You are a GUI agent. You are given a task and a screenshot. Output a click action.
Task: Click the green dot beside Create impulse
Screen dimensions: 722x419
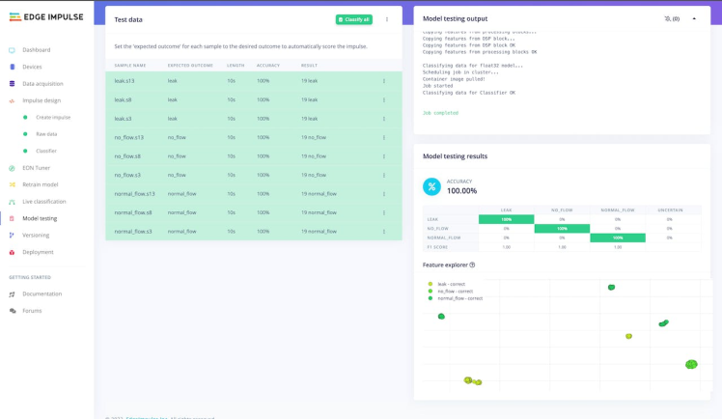pyautogui.click(x=25, y=118)
